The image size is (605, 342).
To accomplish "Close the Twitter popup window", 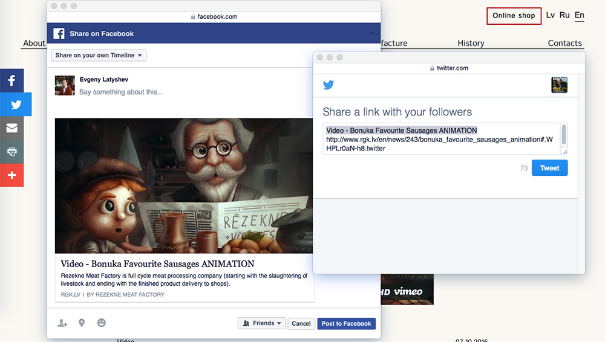I will point(319,57).
